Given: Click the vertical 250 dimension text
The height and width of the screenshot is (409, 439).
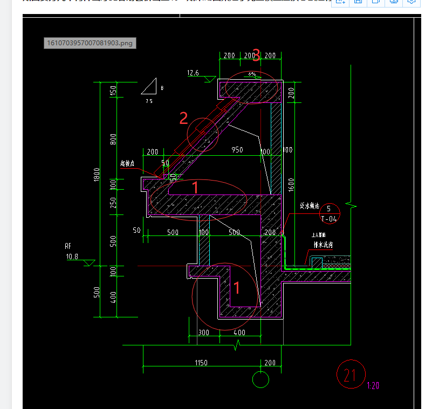Looking at the screenshot, I should tap(113, 203).
